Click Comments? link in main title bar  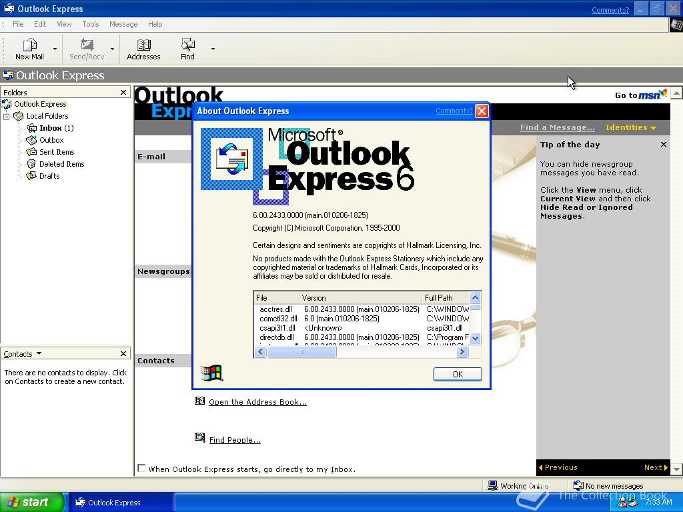coord(610,10)
